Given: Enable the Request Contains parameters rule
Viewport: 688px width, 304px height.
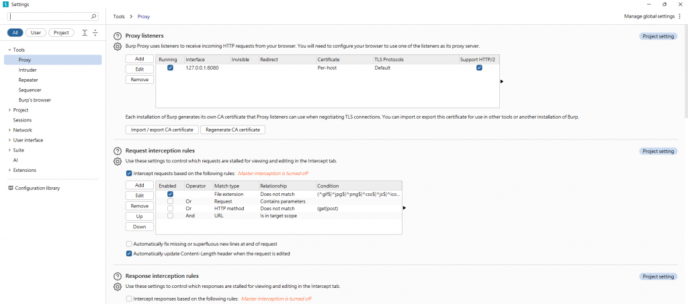Looking at the screenshot, I should pos(170,201).
